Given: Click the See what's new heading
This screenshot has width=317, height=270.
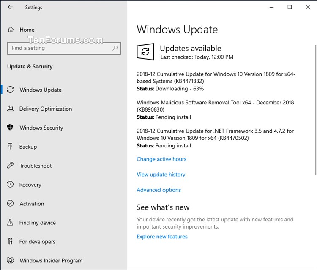Looking at the screenshot, I should pyautogui.click(x=163, y=207).
